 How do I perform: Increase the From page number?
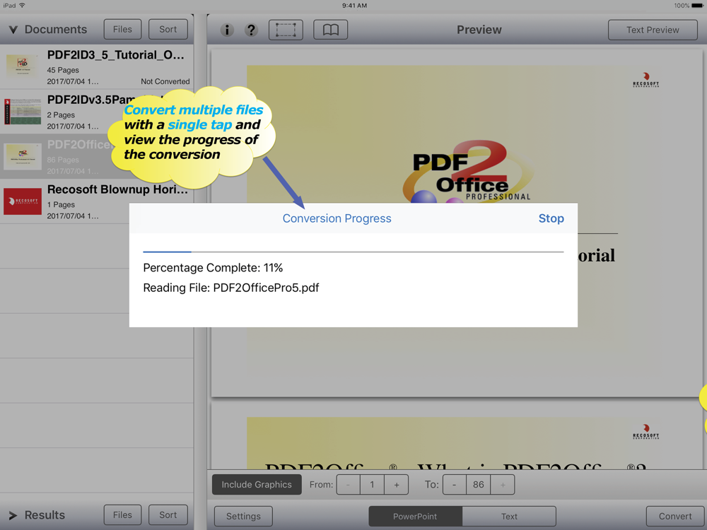pyautogui.click(x=397, y=485)
